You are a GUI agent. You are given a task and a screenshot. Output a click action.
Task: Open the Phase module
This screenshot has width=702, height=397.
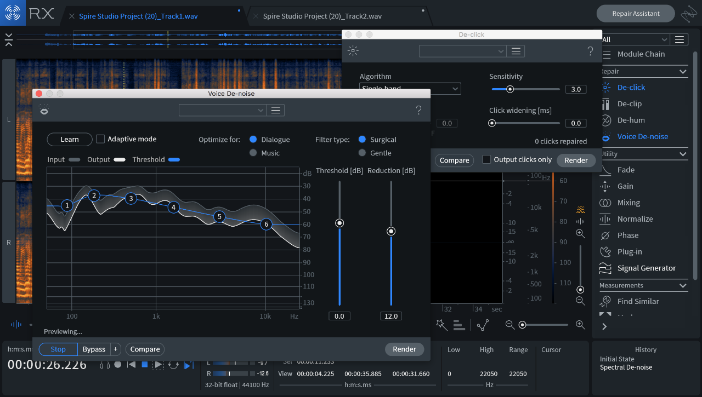pyautogui.click(x=628, y=235)
